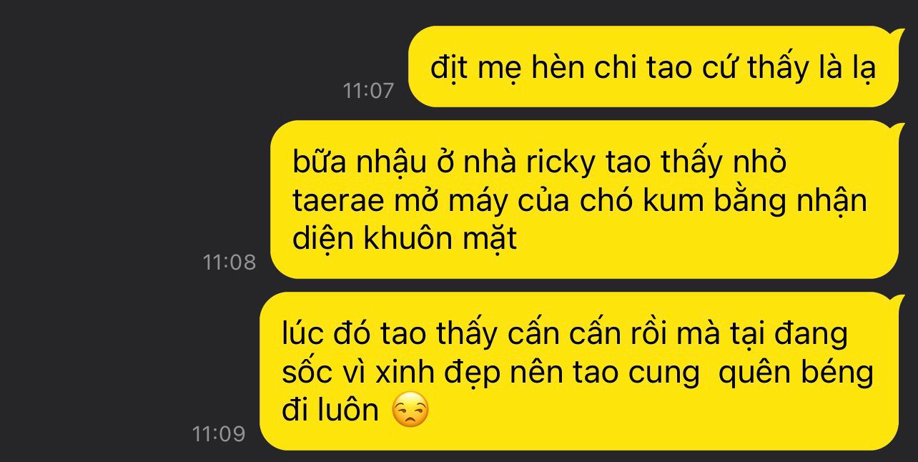The height and width of the screenshot is (462, 918).
Task: Click the line "diện khuôn mặt"
Action: click(404, 240)
